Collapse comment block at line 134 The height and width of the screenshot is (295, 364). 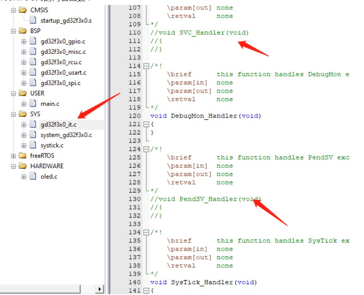pos(146,233)
